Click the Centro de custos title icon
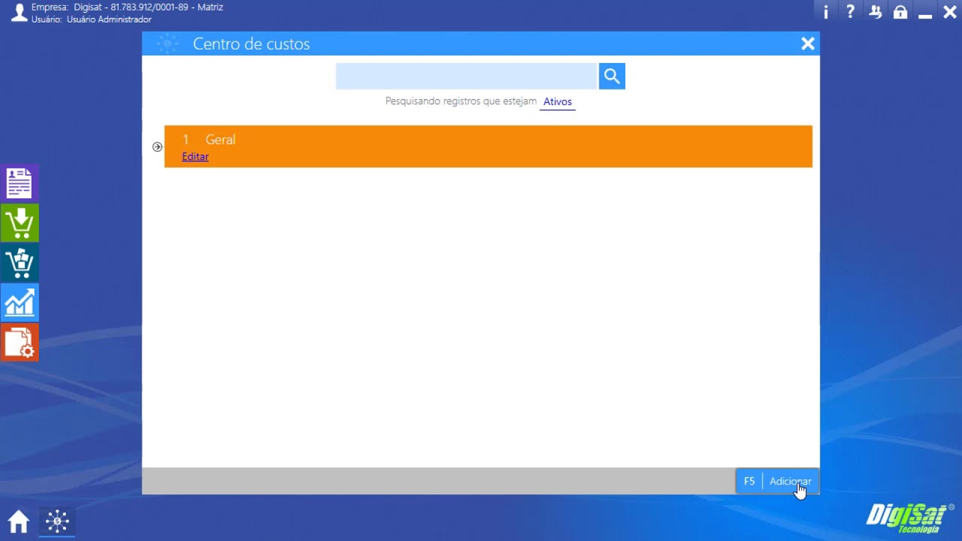The image size is (962, 541). 167,44
